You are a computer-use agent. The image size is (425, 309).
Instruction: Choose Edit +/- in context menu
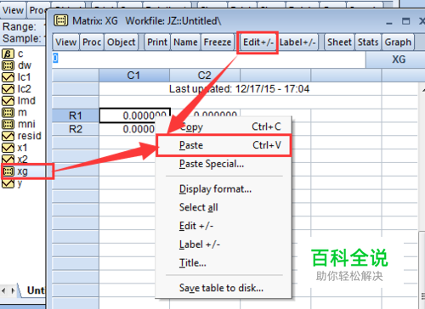tap(224, 226)
